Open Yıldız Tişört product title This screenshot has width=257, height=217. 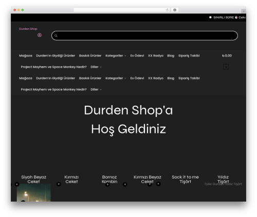223,179
